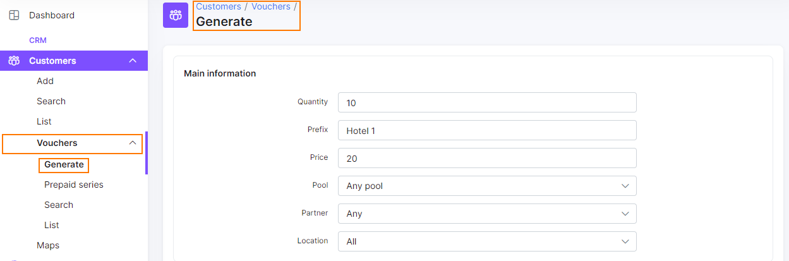
Task: Open the Add customer menu item
Action: point(45,81)
